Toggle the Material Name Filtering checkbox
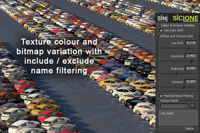 [x=161, y=96]
